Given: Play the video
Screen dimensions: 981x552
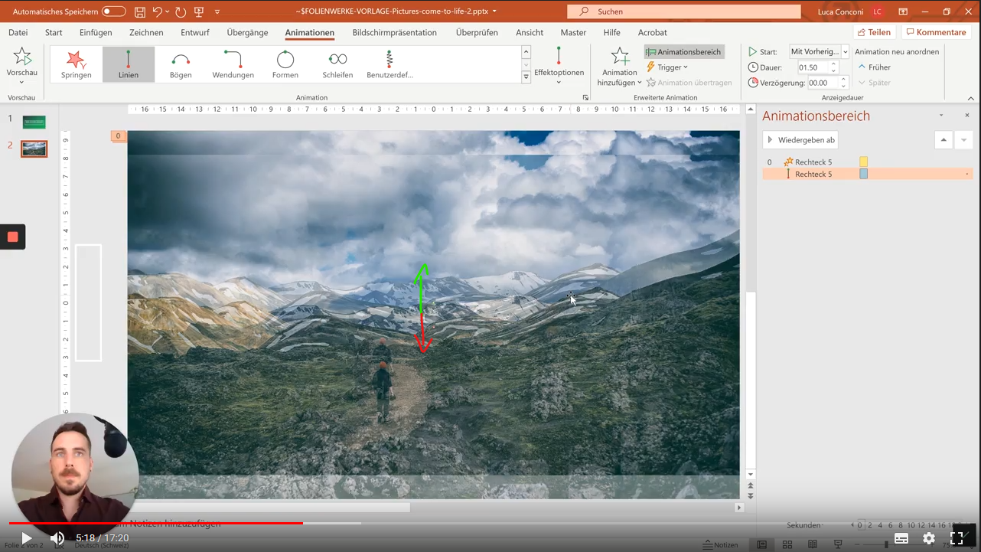Looking at the screenshot, I should click(x=26, y=538).
